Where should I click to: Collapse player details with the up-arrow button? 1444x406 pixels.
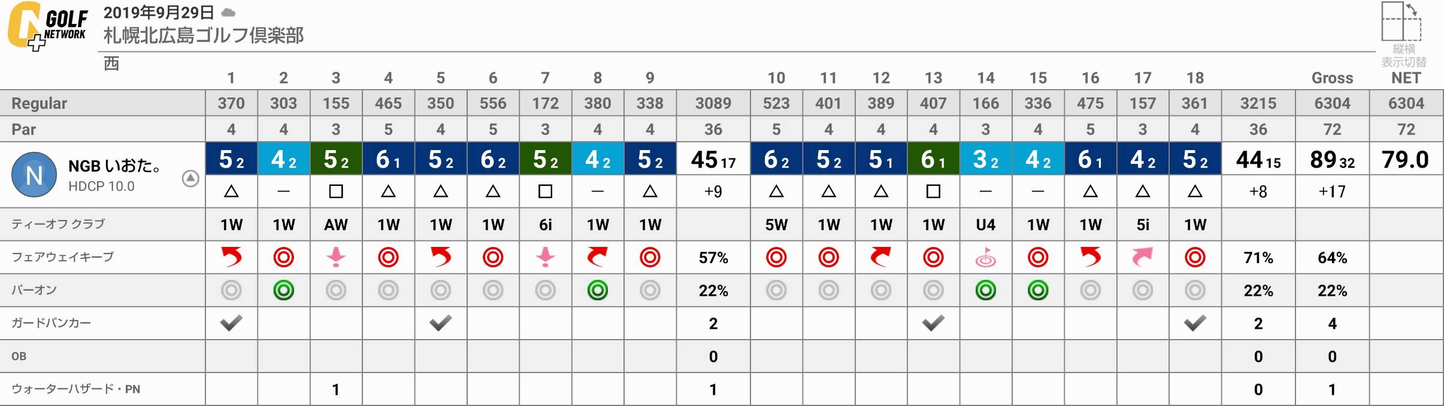coord(190,178)
